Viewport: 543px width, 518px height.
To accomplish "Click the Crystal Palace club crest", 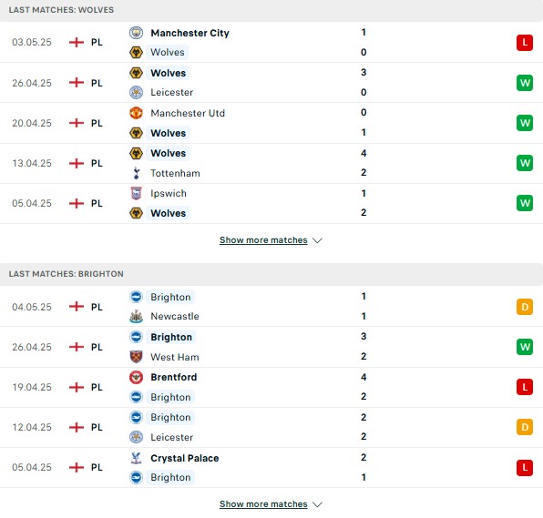I will [136, 458].
